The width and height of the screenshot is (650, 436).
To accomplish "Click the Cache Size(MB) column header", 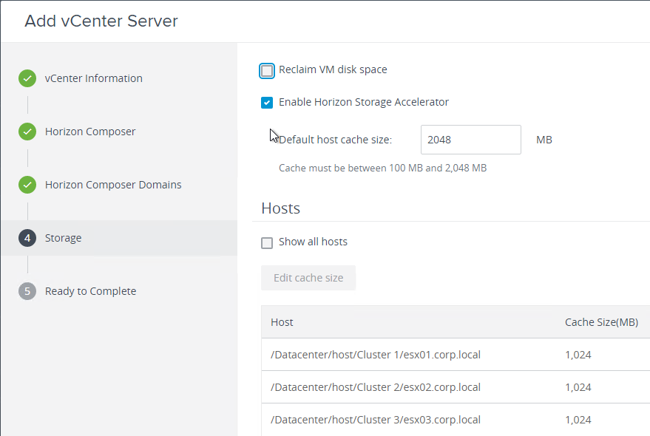I will pyautogui.click(x=601, y=322).
